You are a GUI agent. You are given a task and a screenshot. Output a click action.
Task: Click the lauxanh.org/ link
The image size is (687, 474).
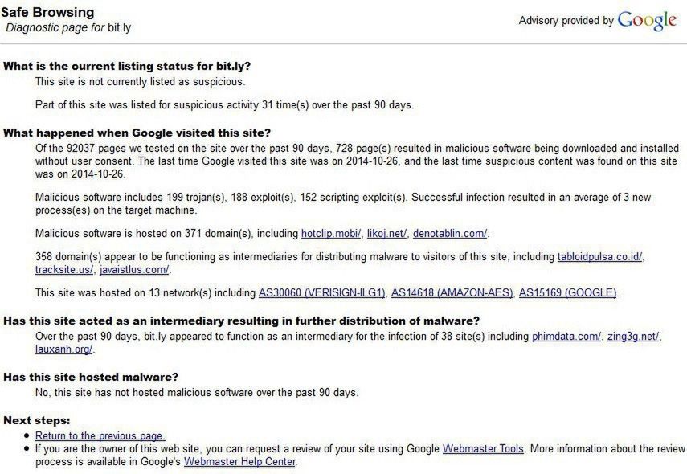click(64, 349)
